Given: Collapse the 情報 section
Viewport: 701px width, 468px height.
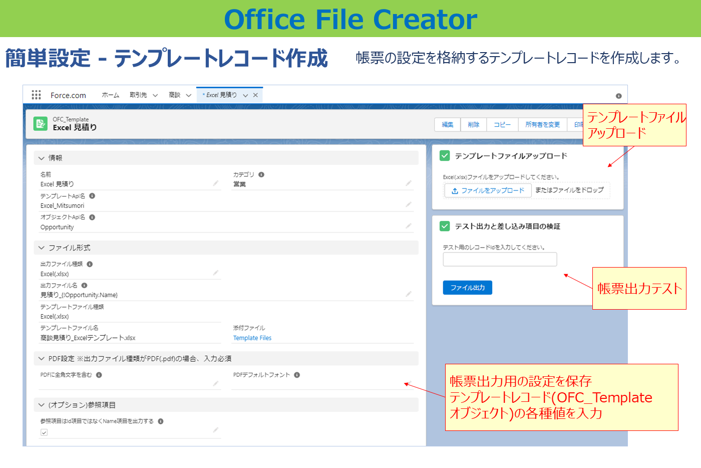Looking at the screenshot, I should click(42, 158).
